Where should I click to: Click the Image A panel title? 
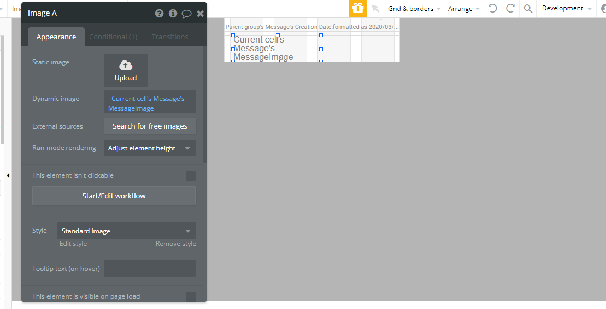click(x=42, y=13)
